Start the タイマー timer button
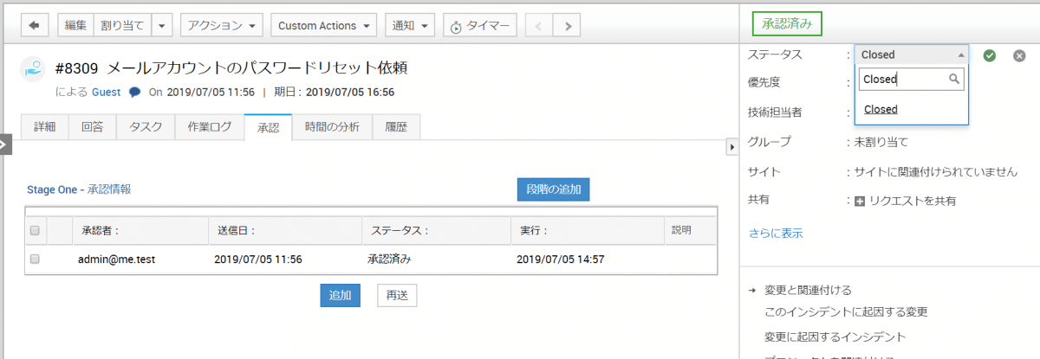 (480, 26)
